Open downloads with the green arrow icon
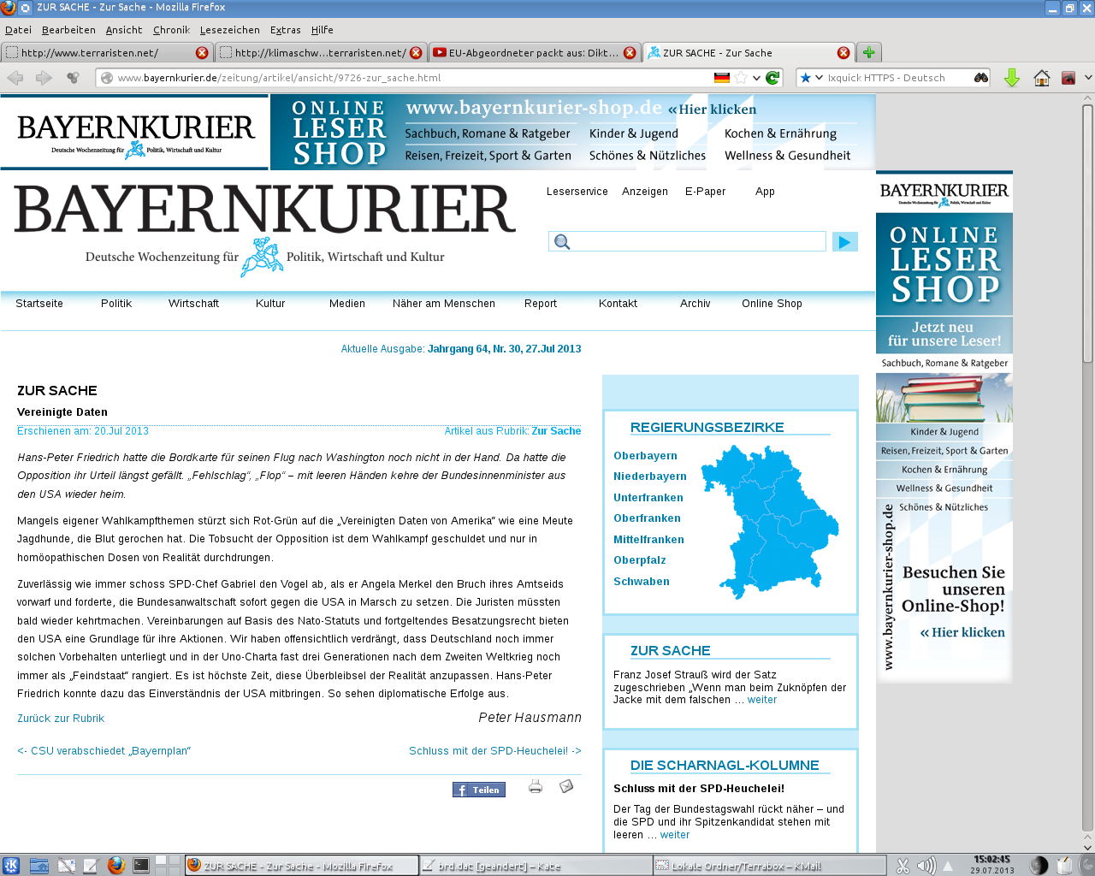 1012,78
